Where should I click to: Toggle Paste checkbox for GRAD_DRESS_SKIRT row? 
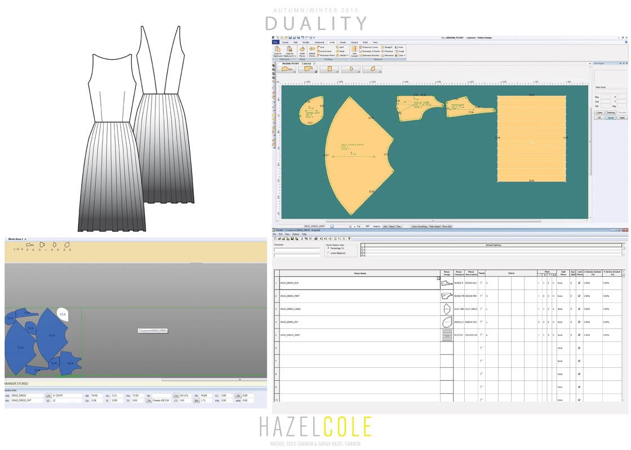(x=481, y=335)
